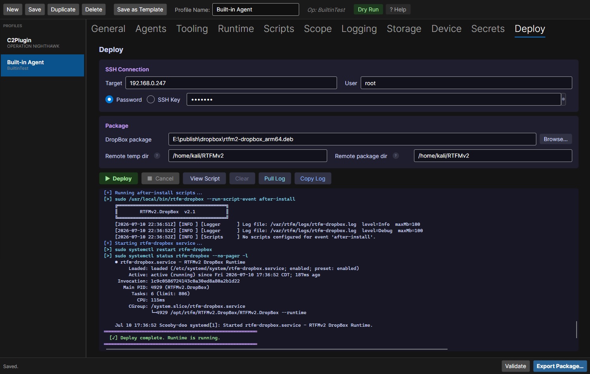Click the log vertical scrollbar
This screenshot has height=374, width=590.
[x=577, y=329]
